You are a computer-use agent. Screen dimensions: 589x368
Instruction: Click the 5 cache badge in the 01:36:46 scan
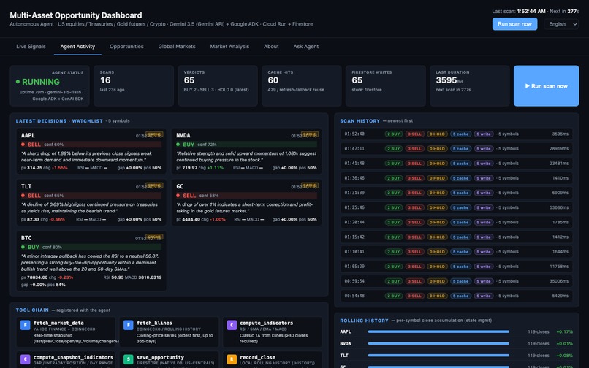pyautogui.click(x=461, y=178)
